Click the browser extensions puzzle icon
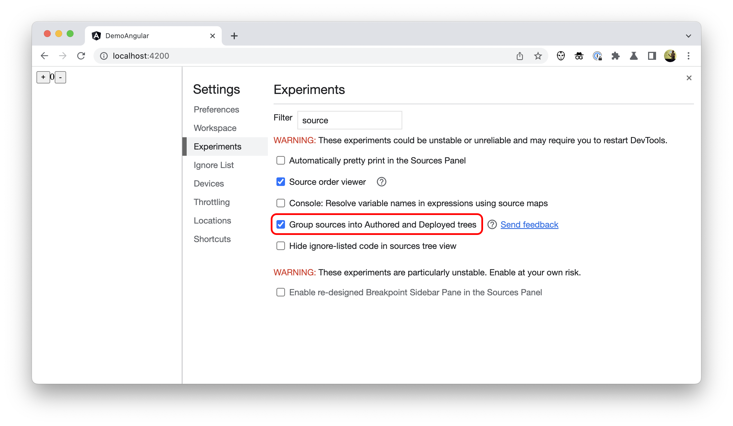The width and height of the screenshot is (733, 426). (615, 56)
